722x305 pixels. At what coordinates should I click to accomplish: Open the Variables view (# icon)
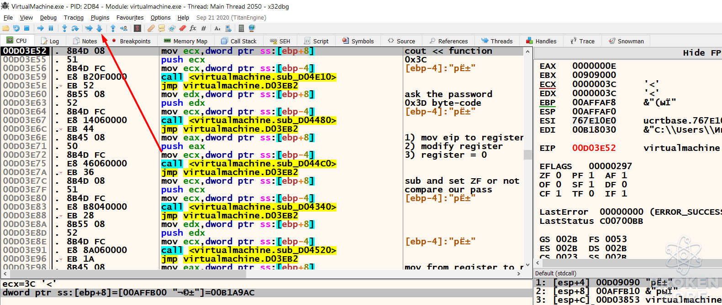[x=204, y=28]
